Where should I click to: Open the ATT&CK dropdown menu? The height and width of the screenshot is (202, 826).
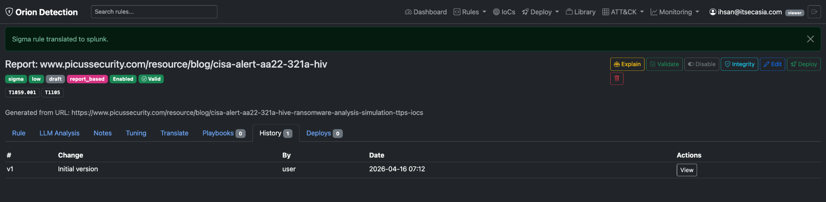tap(623, 12)
